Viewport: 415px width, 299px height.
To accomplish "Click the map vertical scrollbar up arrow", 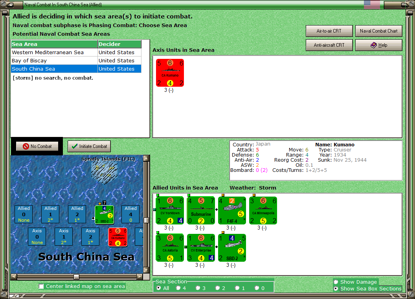I will 146,158.
